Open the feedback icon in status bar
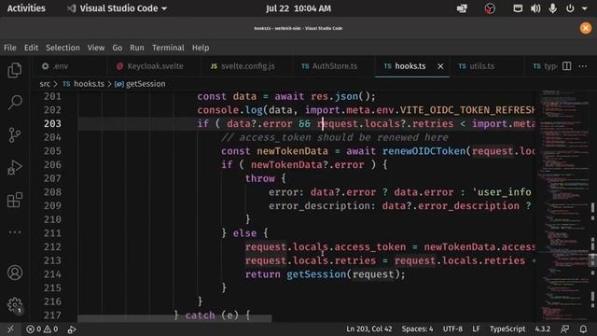Viewport: 597px width, 336px height. tap(565, 329)
